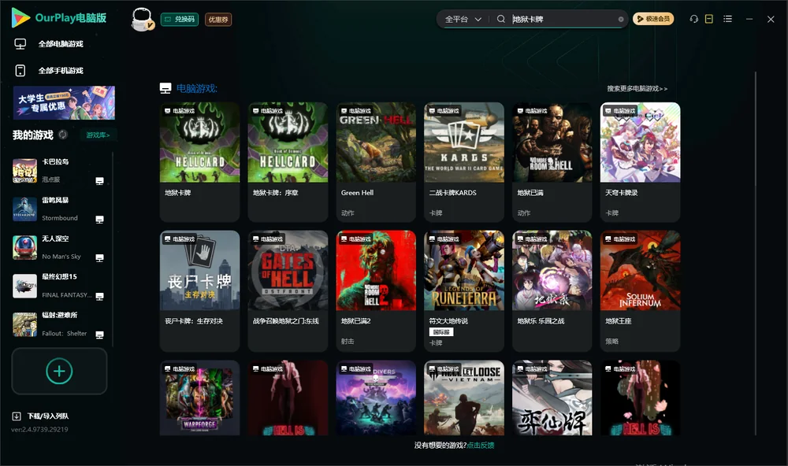Open the 符文大地传说 Runeterra card
Image resolution: width=788 pixels, height=466 pixels.
coord(464,290)
